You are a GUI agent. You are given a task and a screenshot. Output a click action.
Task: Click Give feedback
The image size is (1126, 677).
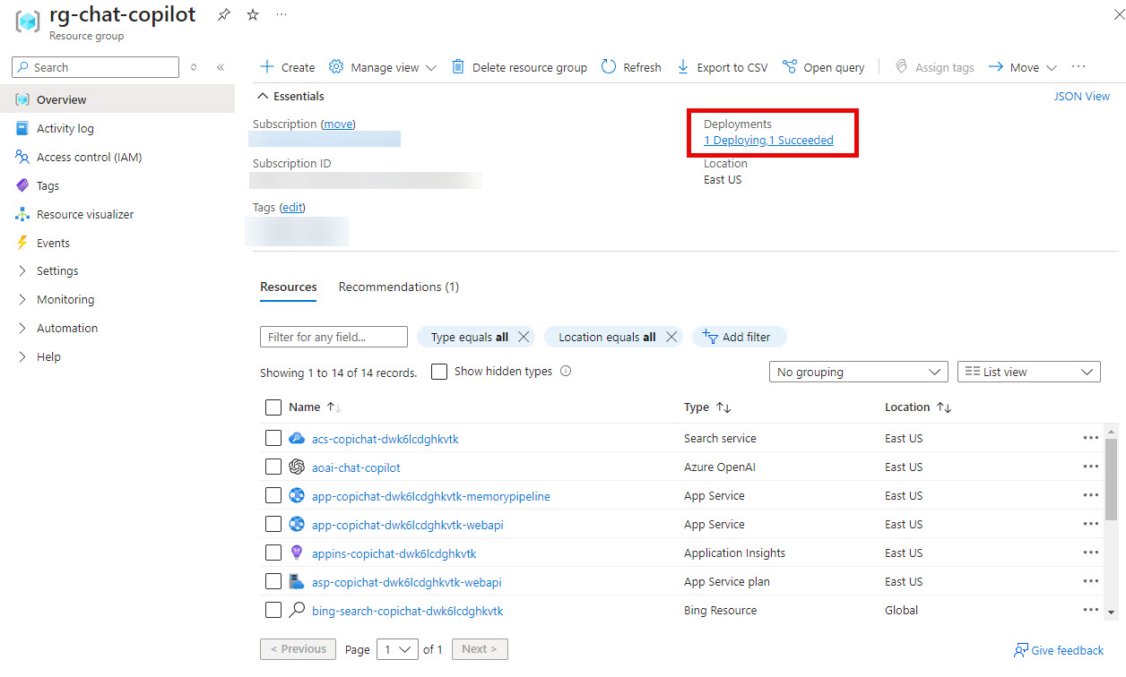[1059, 650]
